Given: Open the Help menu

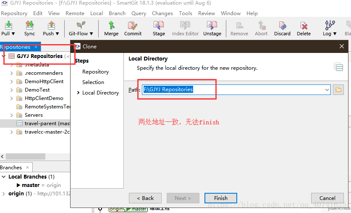Looking at the screenshot, I should click(252, 13).
